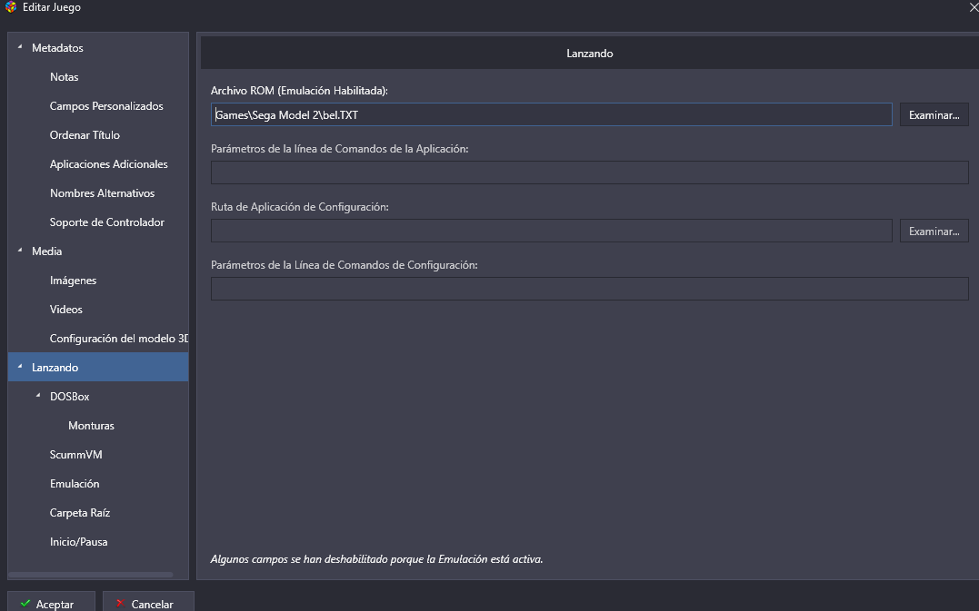Open Soporte de Controlador page

click(x=106, y=222)
